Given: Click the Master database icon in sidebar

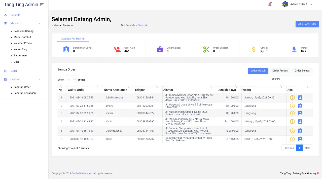Looking at the screenshot, I should tap(6, 23).
